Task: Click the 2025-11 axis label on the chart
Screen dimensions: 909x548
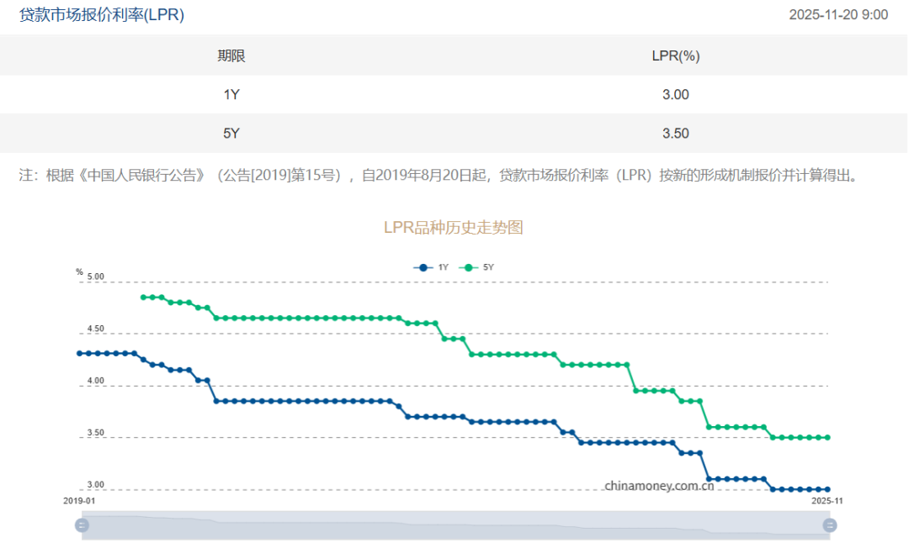Action: [826, 500]
